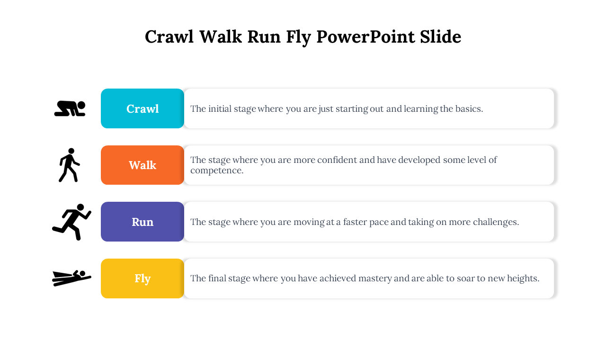Select the orange Walk label box
The image size is (606, 341).
143,165
